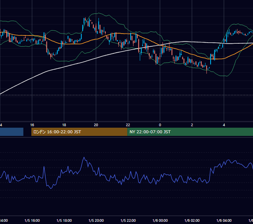
Task: Click the blue session bar before London
Action: pos(12,132)
